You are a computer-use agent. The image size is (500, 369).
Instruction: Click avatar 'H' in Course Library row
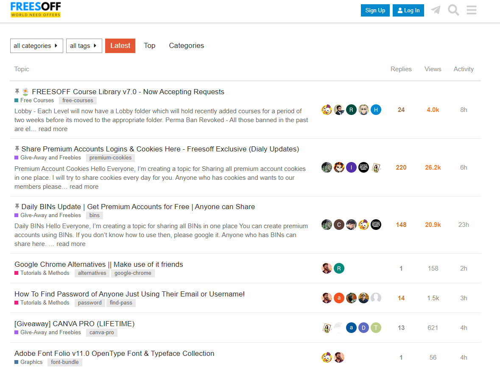pyautogui.click(x=376, y=110)
